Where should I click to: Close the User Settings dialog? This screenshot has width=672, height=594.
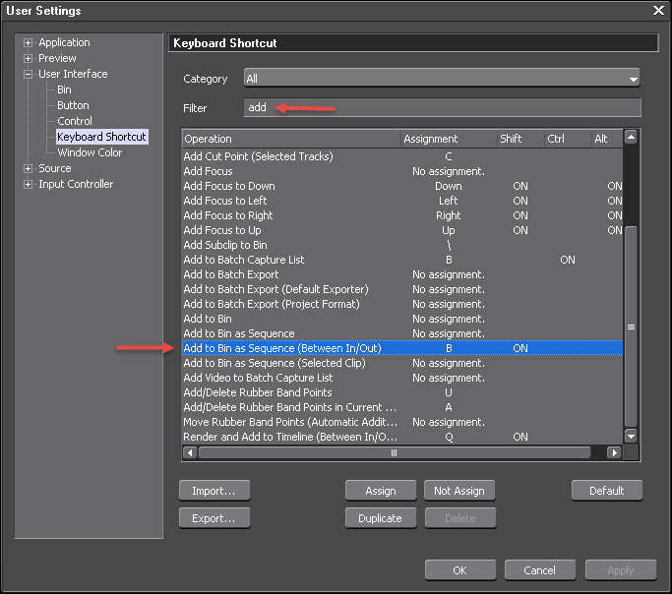coord(658,10)
